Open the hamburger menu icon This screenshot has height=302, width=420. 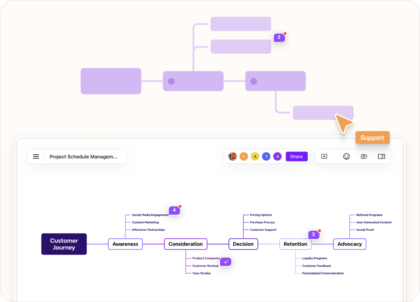36,156
